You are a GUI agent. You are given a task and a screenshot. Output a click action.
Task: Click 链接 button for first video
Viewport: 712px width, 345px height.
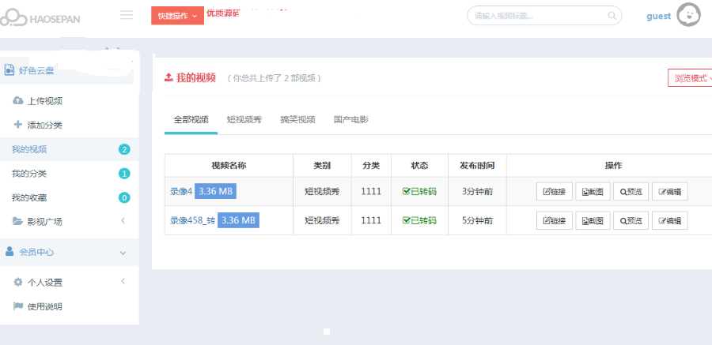point(554,192)
